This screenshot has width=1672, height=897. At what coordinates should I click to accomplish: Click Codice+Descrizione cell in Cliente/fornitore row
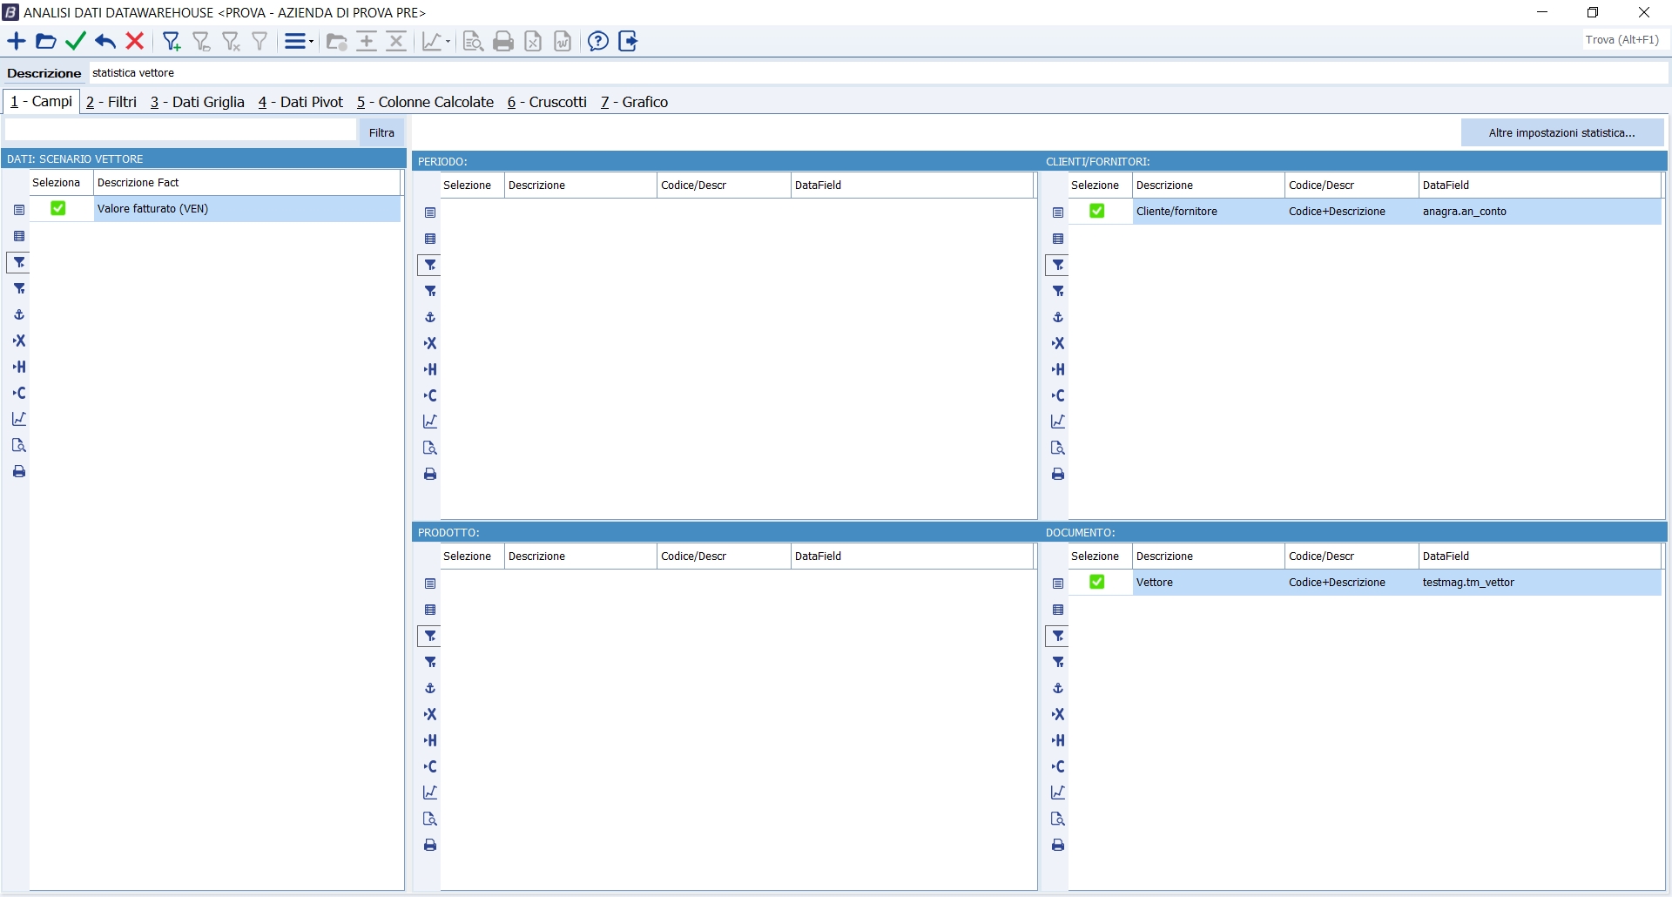click(x=1352, y=212)
